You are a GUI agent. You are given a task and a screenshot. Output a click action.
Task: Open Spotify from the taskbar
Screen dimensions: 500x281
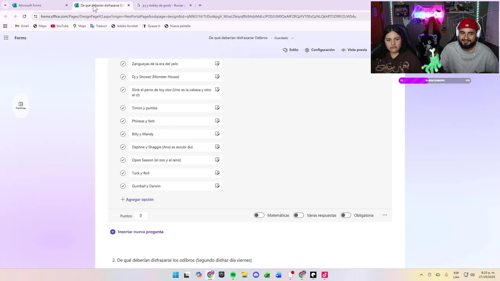click(233, 275)
